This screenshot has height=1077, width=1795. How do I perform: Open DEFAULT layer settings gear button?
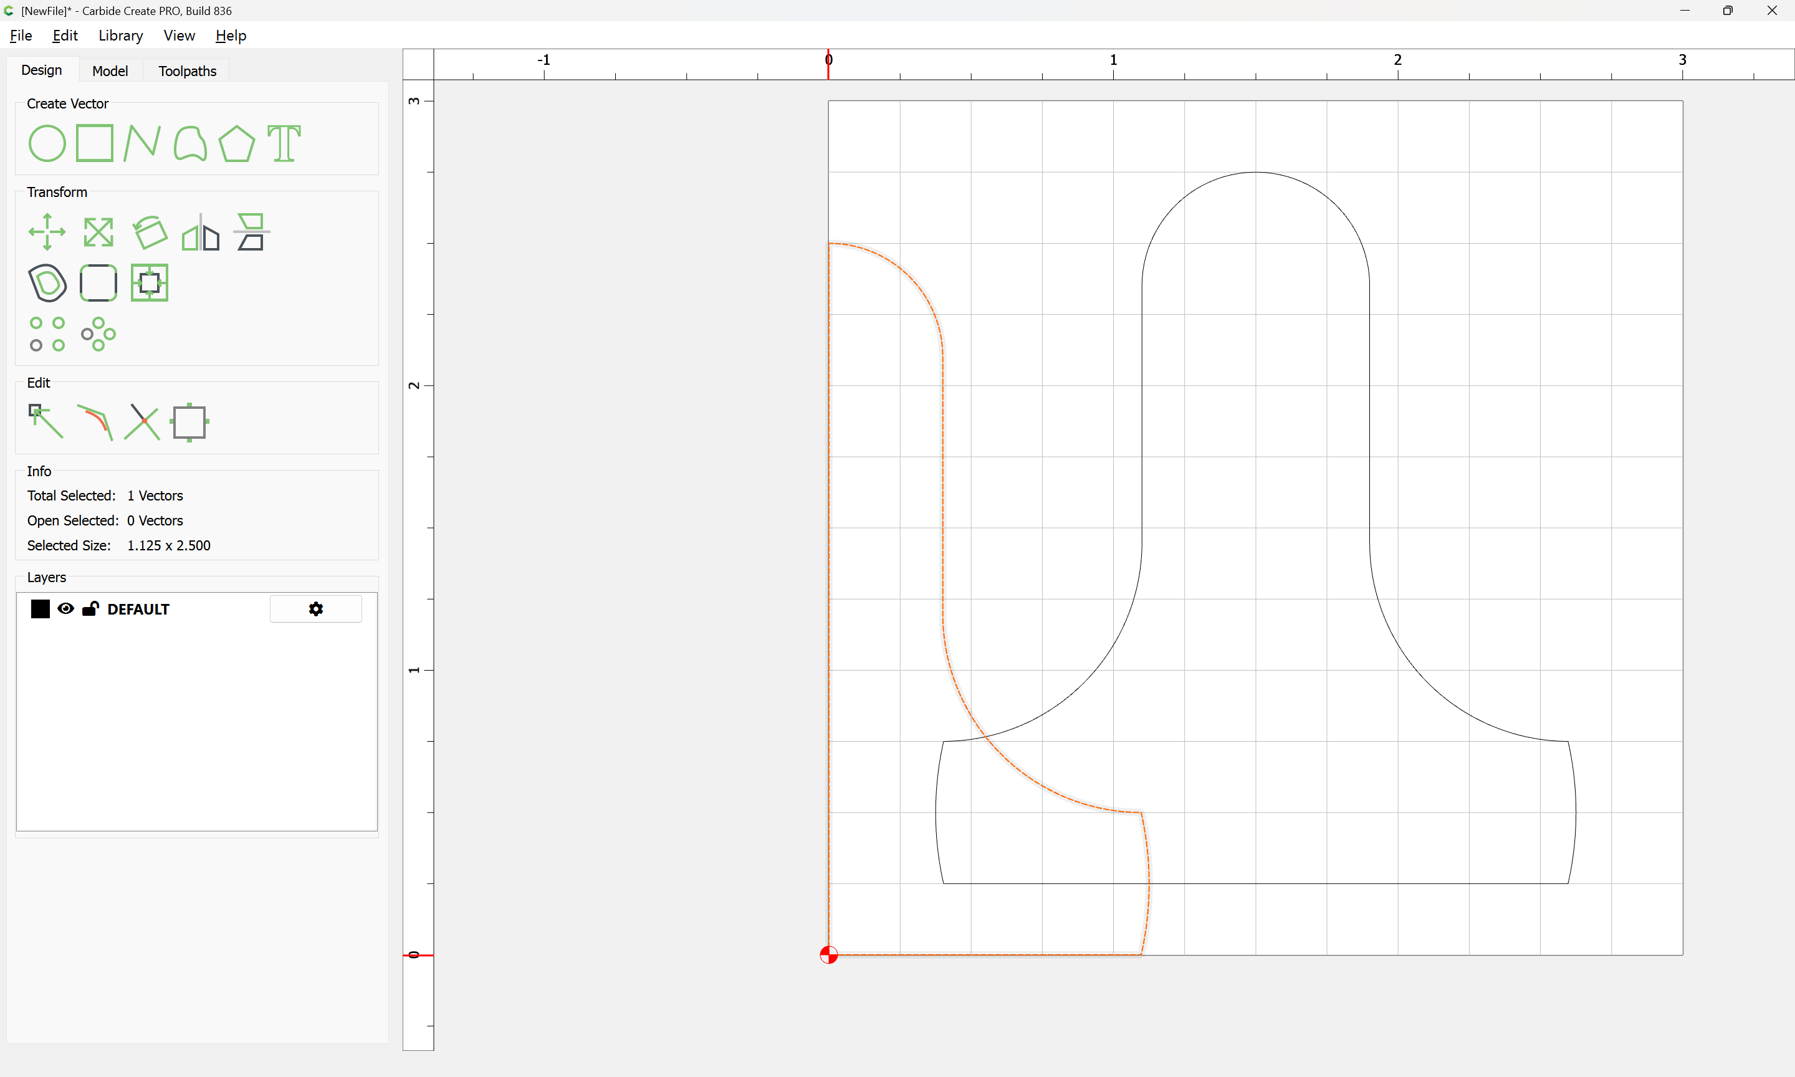click(315, 609)
